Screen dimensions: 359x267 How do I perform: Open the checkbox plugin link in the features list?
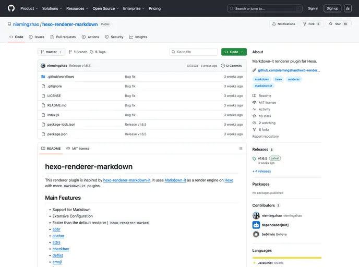click(61, 249)
